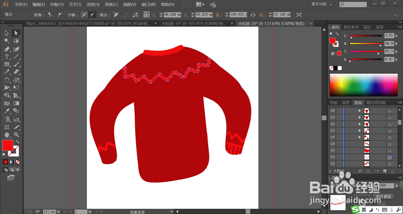The width and height of the screenshot is (403, 214).
Task: Open the arrange documents dropdown
Action: (x=200, y=4)
